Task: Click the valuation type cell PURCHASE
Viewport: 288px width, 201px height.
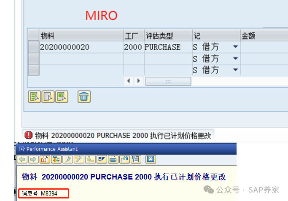Action: [168, 47]
